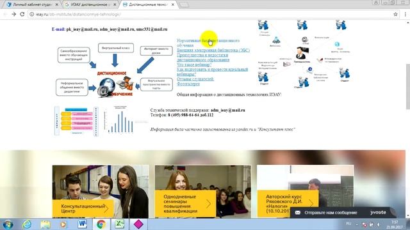Click the jivosite label in chat widget
The image size is (410, 230).
click(378, 213)
